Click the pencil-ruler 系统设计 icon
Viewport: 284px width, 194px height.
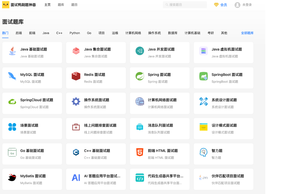[x=204, y=102]
